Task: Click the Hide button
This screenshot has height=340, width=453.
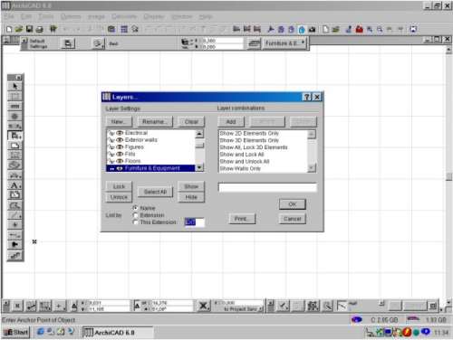Action: (x=191, y=197)
